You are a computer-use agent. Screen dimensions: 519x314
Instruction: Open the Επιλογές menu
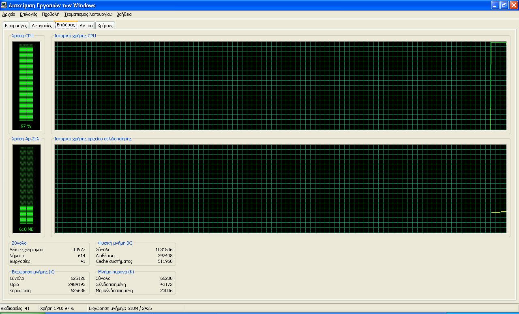pos(28,14)
